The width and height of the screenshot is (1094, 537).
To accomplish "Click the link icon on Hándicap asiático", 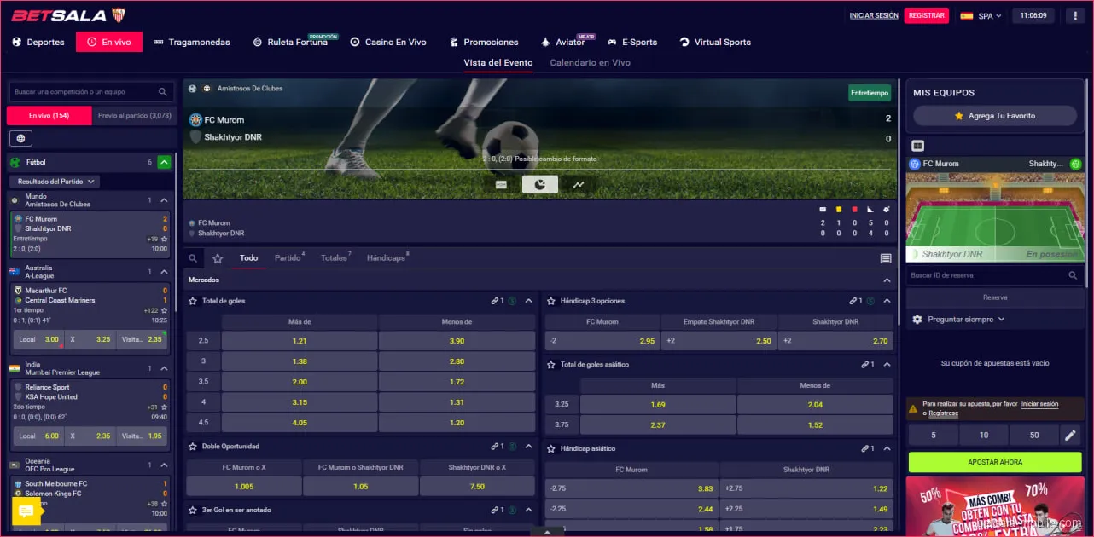I will (x=865, y=448).
